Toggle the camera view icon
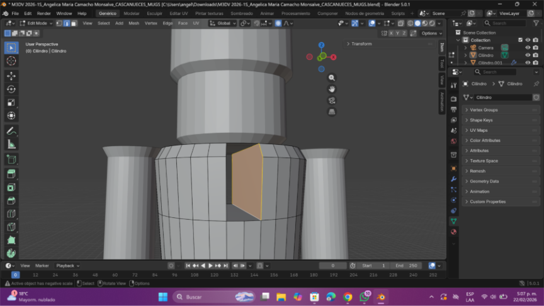This screenshot has height=306, width=544. (x=332, y=101)
